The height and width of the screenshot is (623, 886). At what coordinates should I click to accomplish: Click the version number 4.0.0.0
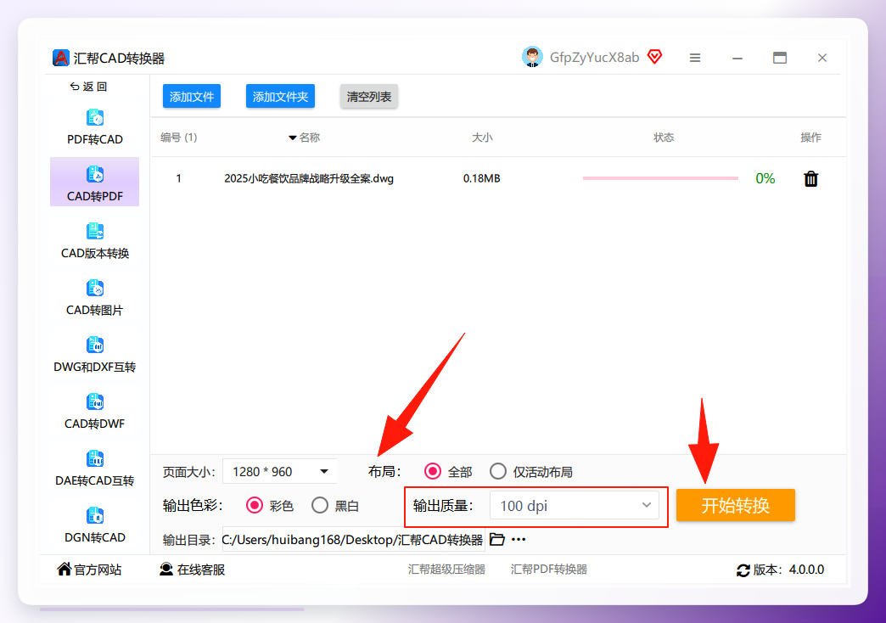[806, 570]
